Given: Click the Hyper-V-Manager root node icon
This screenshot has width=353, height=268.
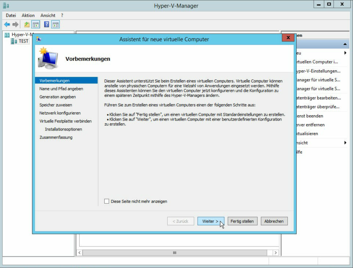Looking at the screenshot, I should click(7, 35).
